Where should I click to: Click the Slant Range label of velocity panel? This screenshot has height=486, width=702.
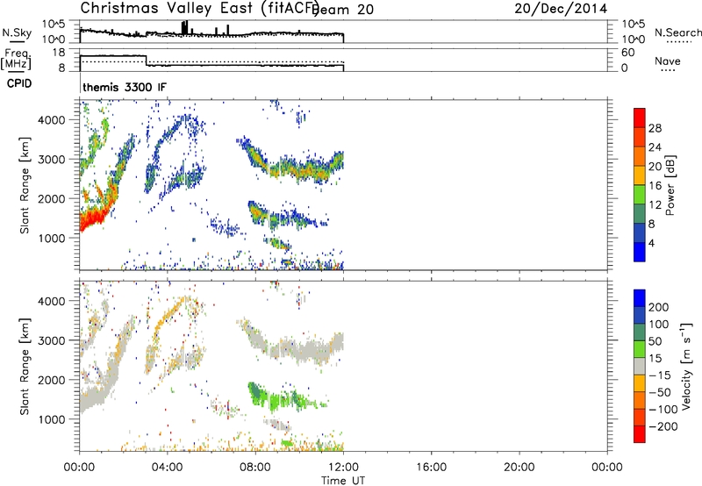click(25, 366)
